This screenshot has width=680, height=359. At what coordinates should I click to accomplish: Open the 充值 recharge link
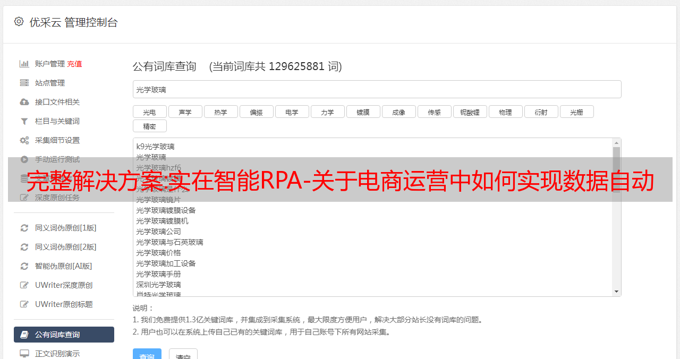(x=74, y=64)
